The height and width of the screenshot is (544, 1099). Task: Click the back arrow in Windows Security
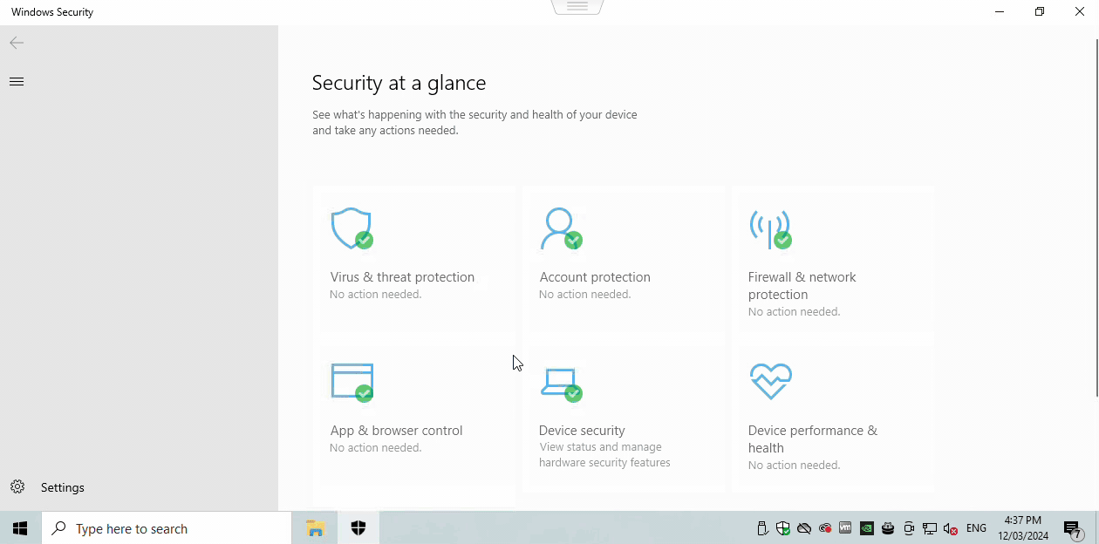pos(17,43)
